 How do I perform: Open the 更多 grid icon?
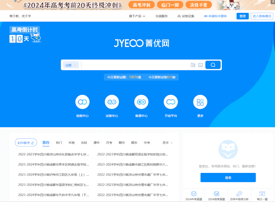(200, 102)
